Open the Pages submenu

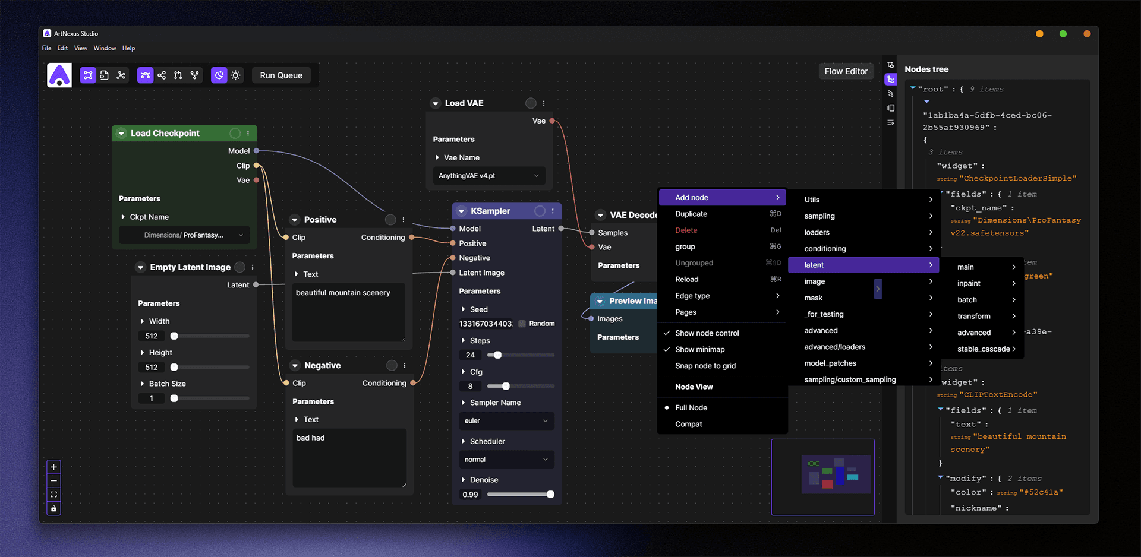point(722,312)
